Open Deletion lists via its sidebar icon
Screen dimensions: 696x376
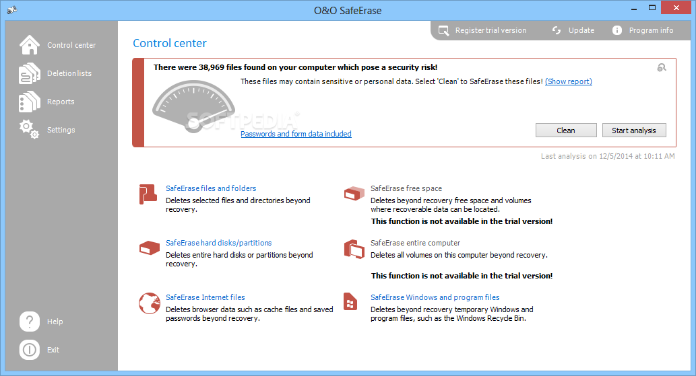pos(29,73)
